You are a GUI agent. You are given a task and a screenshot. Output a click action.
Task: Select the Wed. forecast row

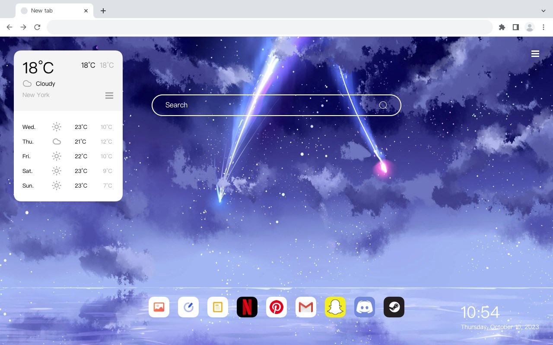click(x=68, y=127)
